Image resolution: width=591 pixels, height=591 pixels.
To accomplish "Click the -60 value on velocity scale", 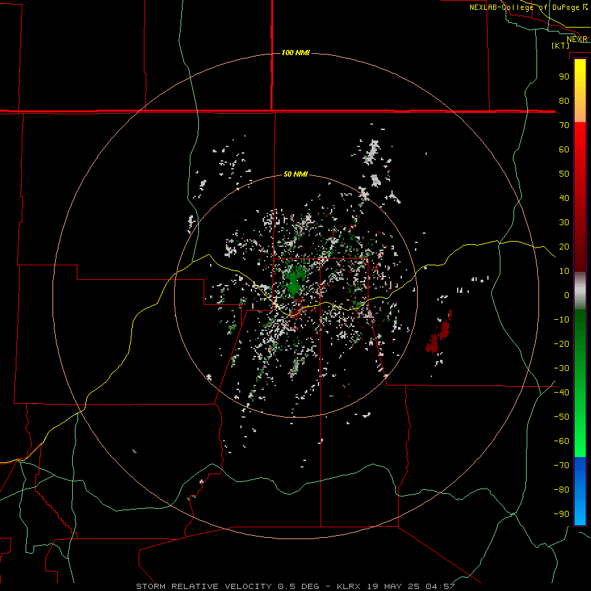I will tap(561, 441).
